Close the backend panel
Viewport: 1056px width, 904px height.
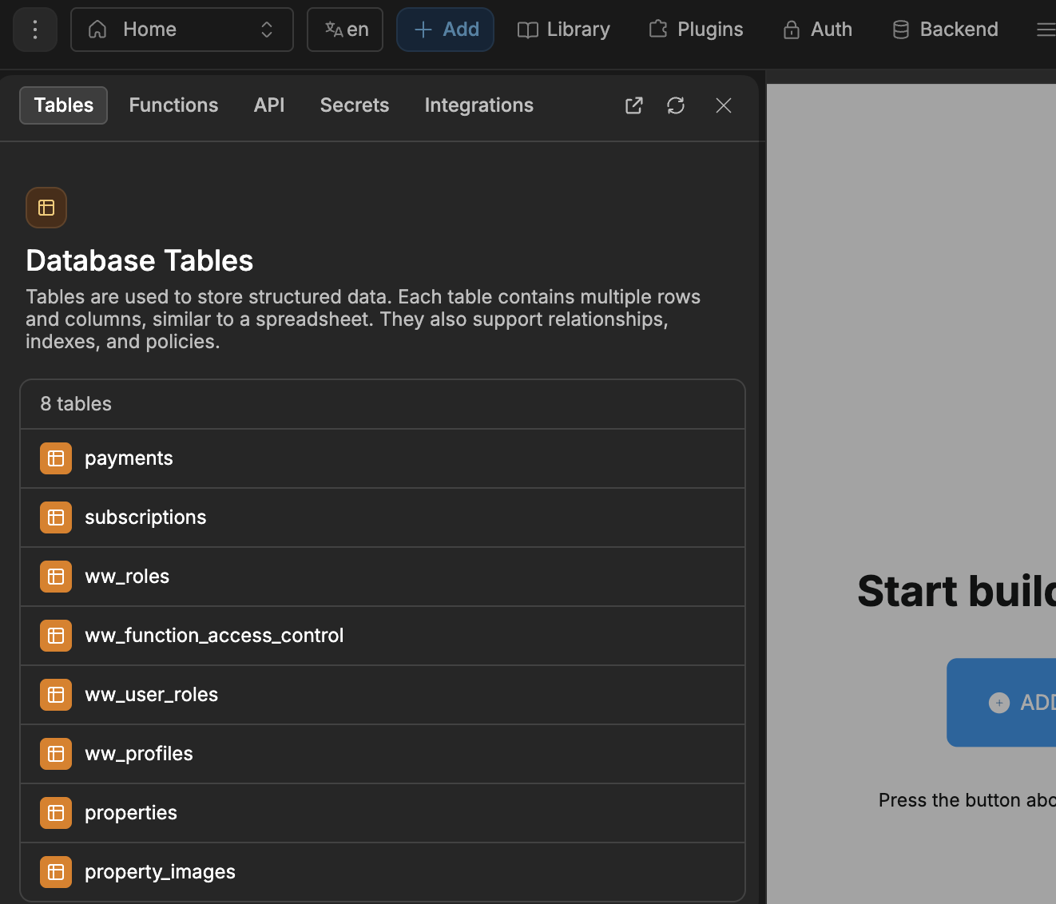[x=724, y=105]
